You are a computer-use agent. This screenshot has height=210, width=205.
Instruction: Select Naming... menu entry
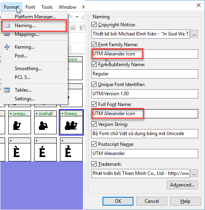[x=34, y=26]
